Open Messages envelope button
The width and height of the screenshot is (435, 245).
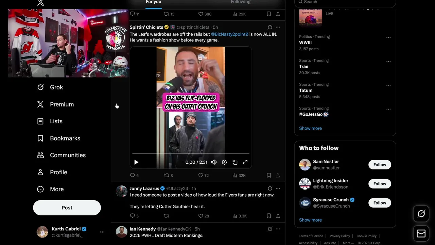point(421,233)
